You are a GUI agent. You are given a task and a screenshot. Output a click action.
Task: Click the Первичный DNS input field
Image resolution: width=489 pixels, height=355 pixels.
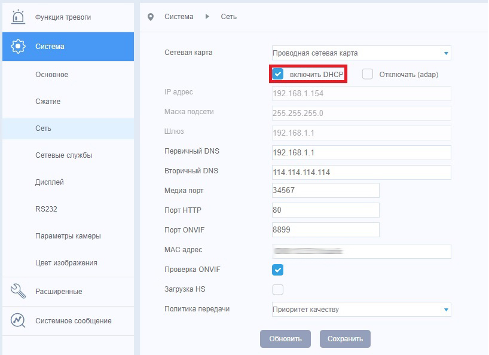coord(361,152)
